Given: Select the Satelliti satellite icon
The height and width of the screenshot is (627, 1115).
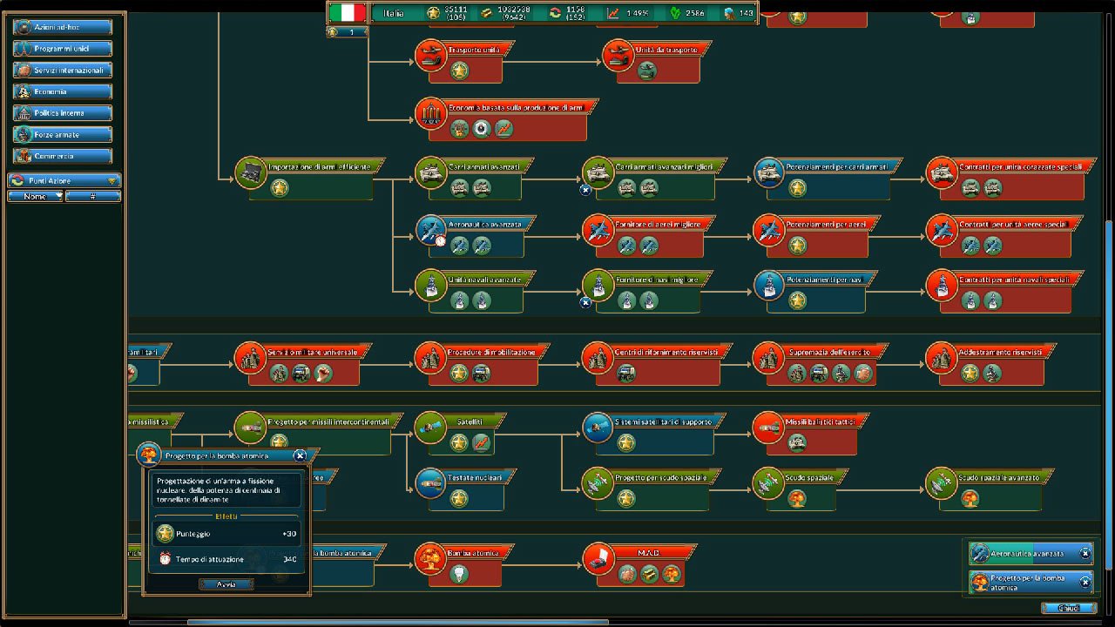Looking at the screenshot, I should (x=430, y=427).
